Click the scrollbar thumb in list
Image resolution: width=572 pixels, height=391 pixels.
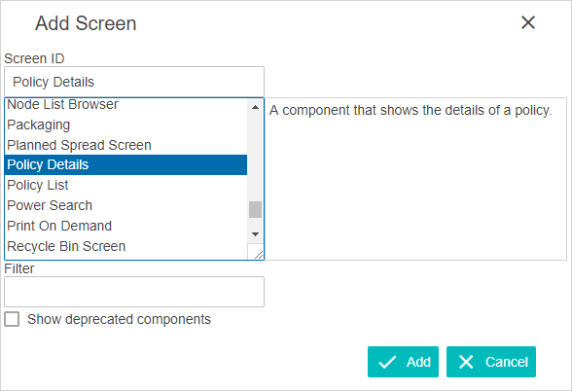coord(255,210)
